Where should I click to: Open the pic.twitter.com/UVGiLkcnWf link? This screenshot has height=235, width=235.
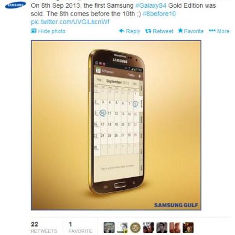point(70,22)
